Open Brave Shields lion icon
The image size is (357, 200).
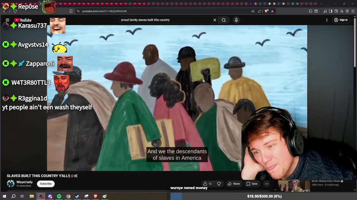(266, 11)
